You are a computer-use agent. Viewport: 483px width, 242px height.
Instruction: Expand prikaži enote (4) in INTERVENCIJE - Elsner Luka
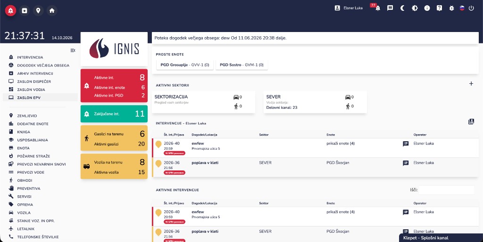tap(341, 143)
